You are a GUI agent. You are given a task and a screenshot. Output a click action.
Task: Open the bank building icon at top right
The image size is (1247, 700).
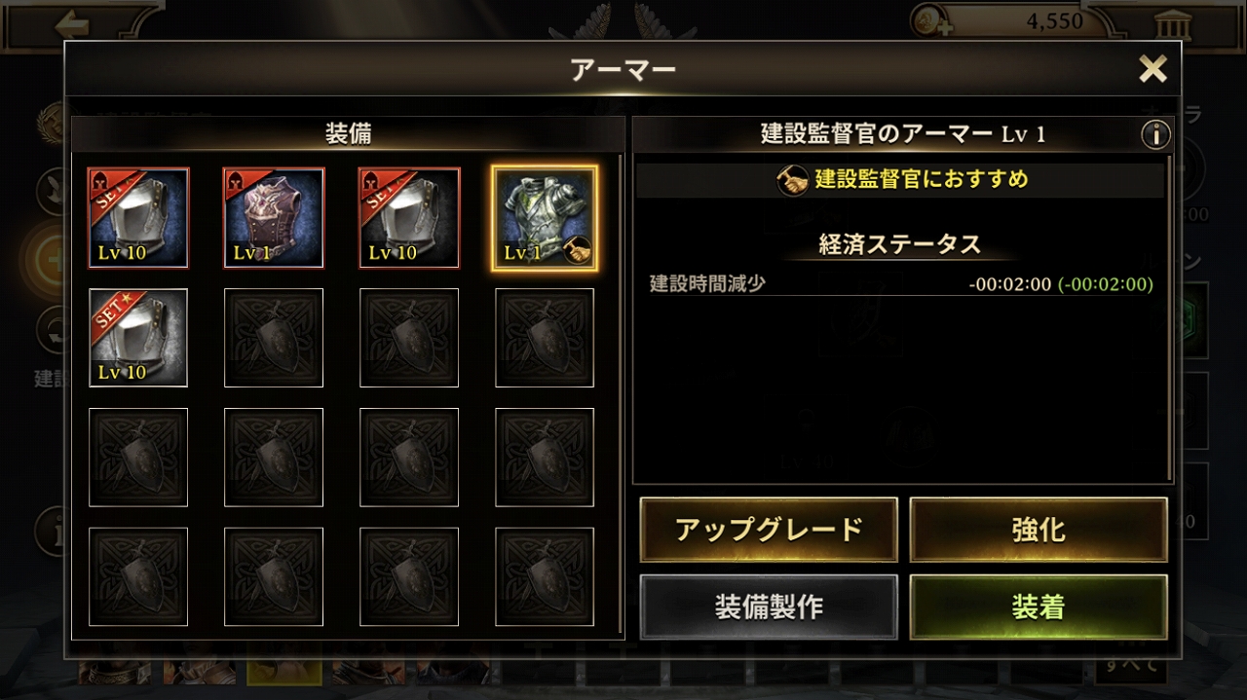pos(1166,23)
